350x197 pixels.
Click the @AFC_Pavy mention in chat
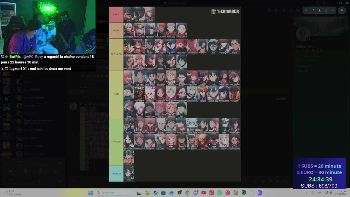33,57
